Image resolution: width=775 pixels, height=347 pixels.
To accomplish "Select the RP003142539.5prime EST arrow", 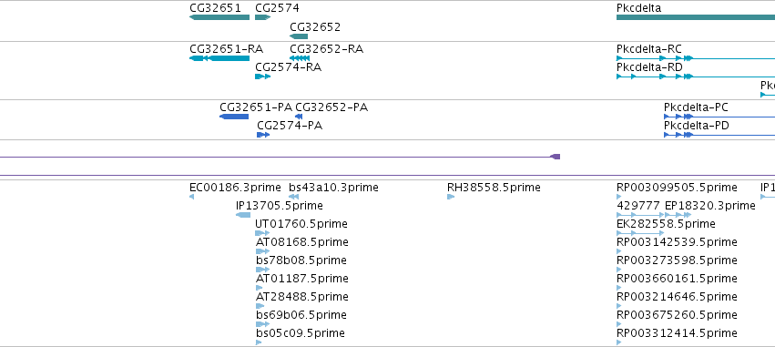I will tap(618, 251).
